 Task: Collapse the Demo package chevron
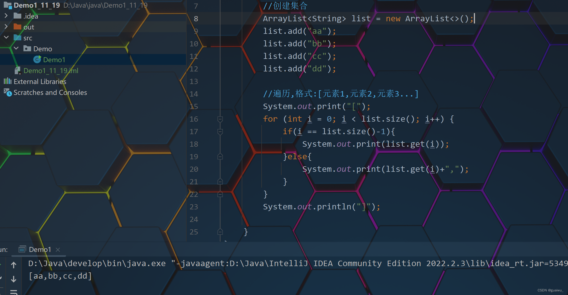[16, 49]
